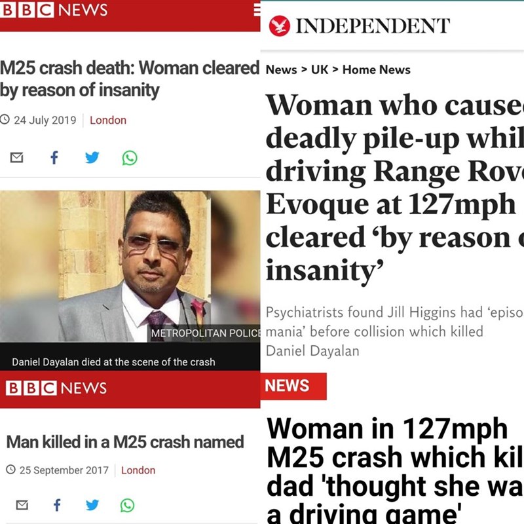Share top article on Facebook
Screen dimensions: 524x524
(54, 157)
